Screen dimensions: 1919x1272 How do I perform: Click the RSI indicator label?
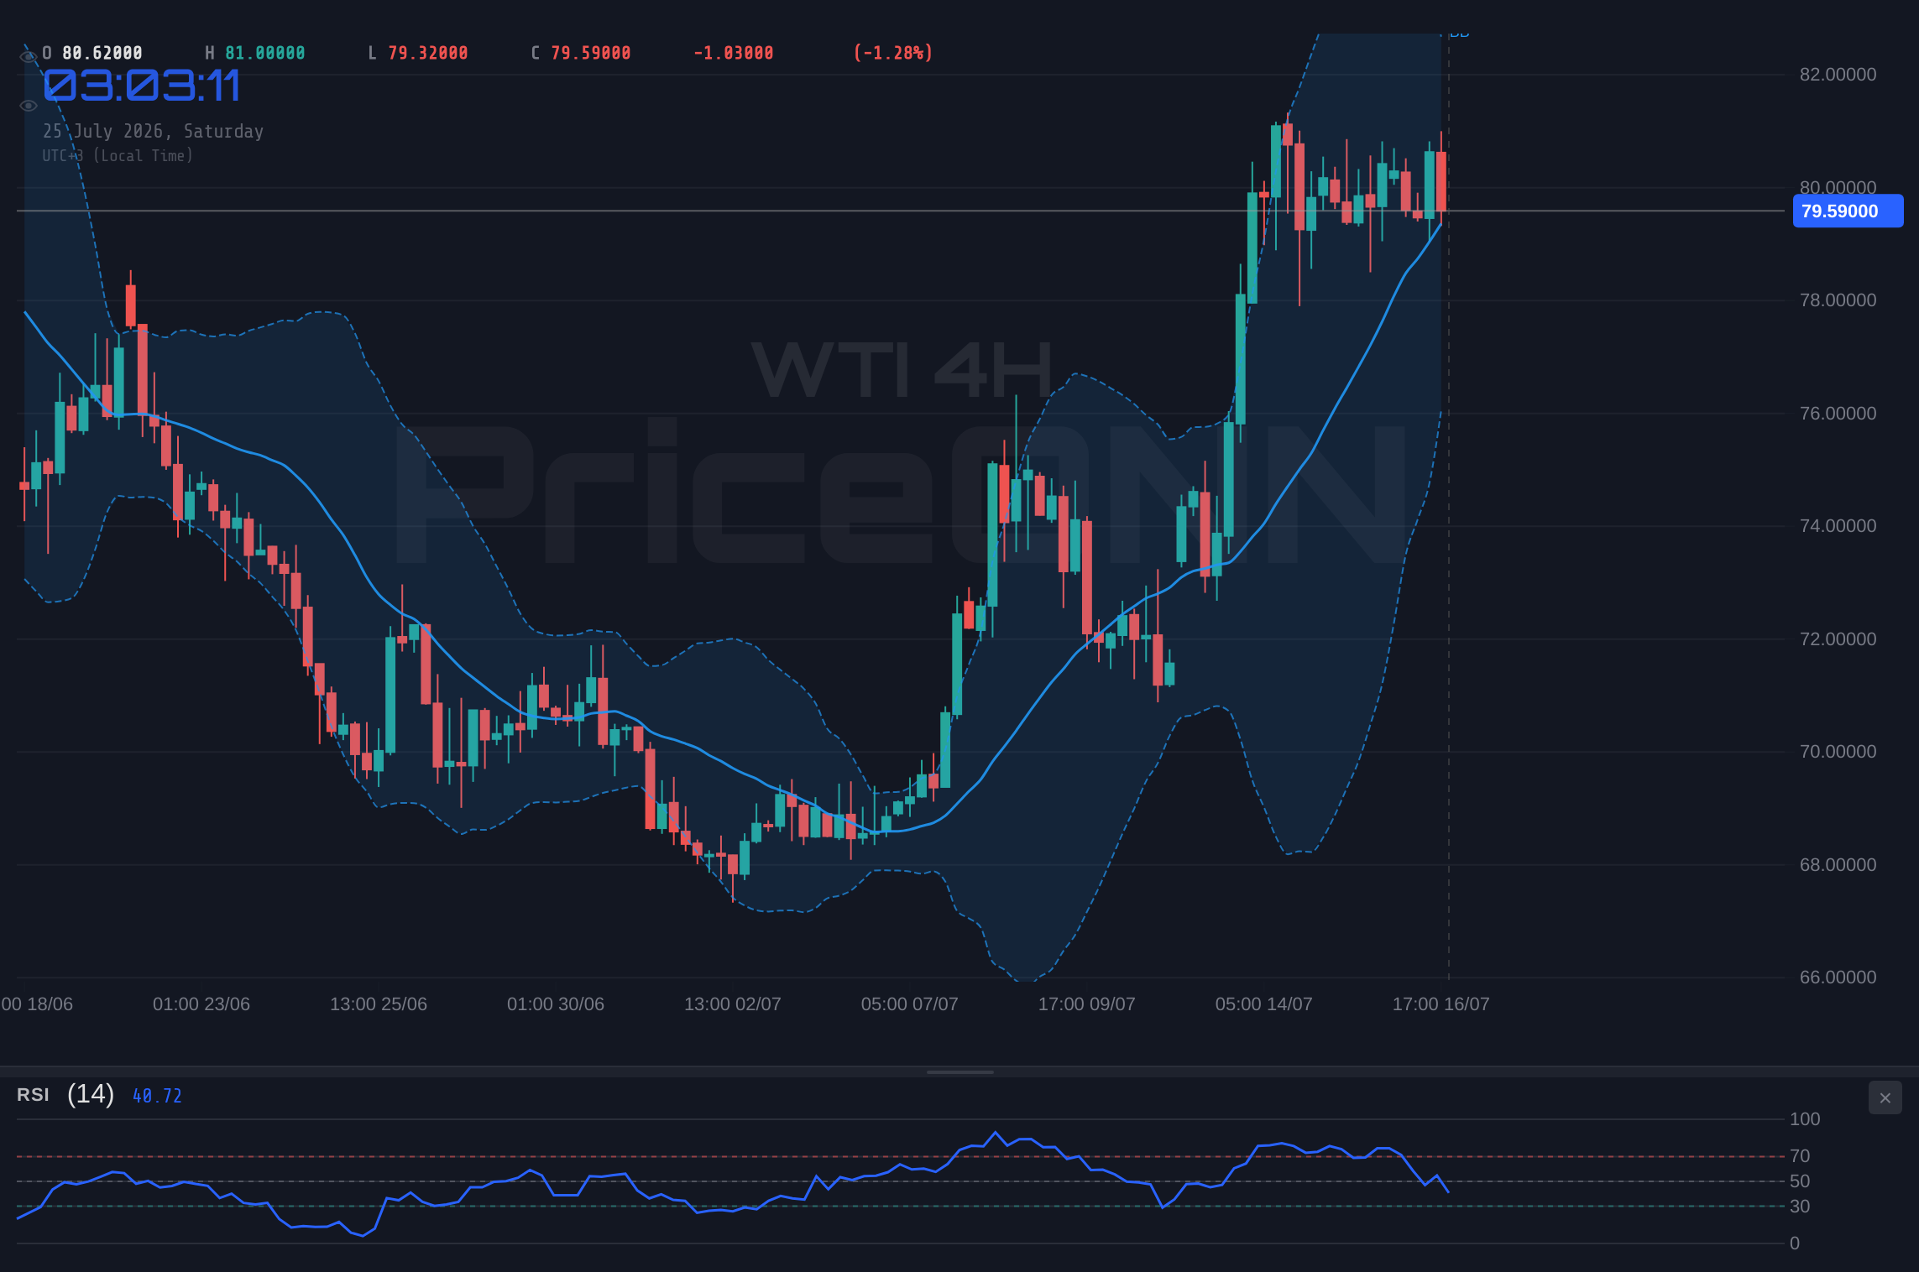[x=33, y=1095]
